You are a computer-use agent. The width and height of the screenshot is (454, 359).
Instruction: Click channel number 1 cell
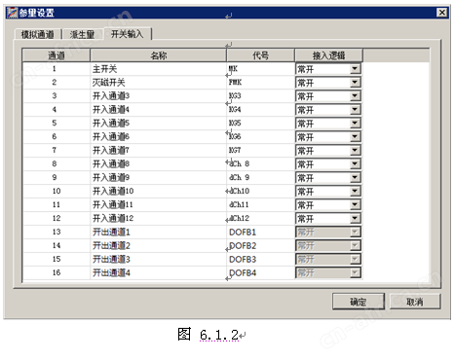[57, 69]
